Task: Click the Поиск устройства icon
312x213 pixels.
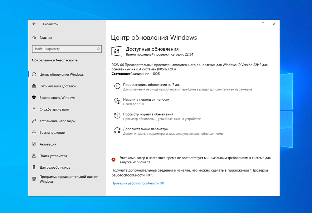Action: 34,156
